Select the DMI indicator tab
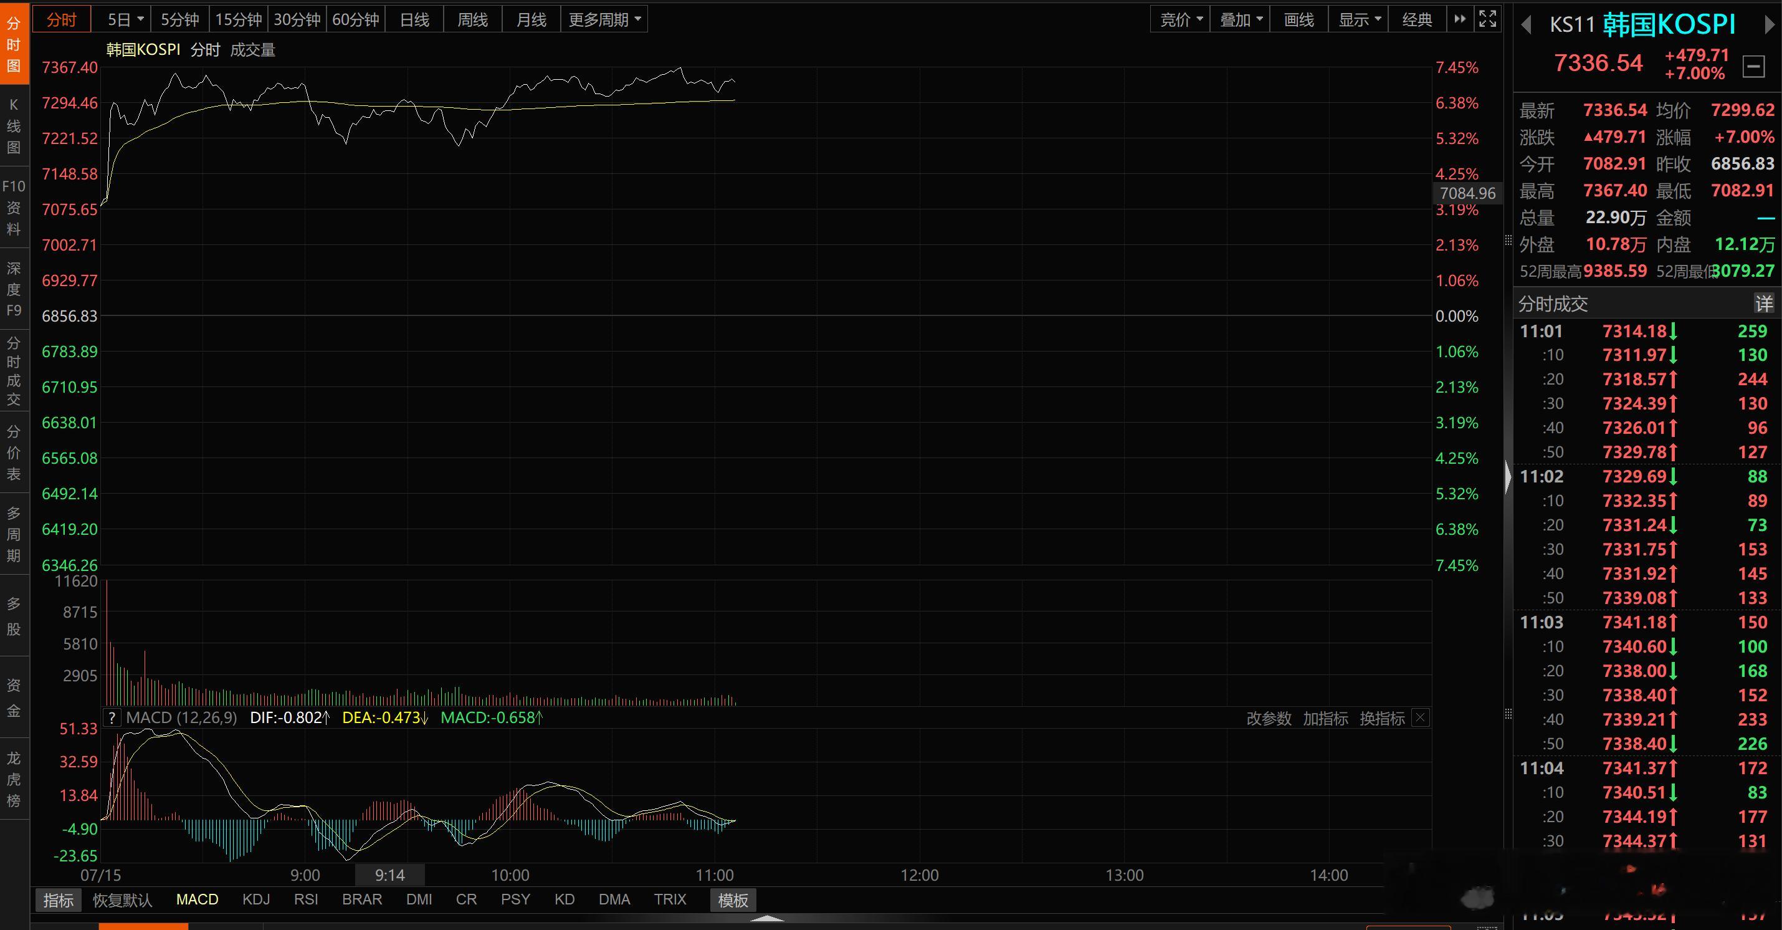The width and height of the screenshot is (1782, 930). coord(419,899)
